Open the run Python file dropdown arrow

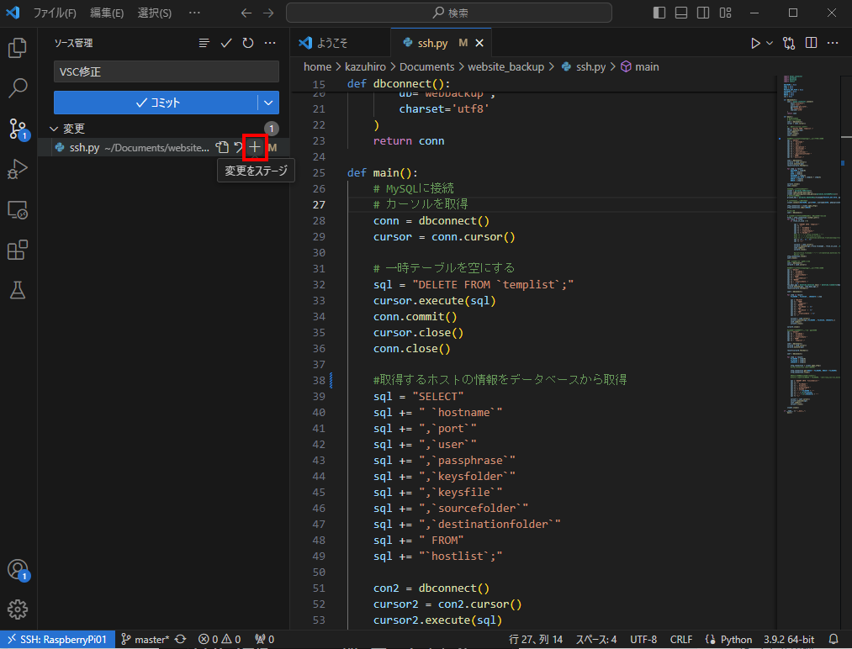pos(770,43)
